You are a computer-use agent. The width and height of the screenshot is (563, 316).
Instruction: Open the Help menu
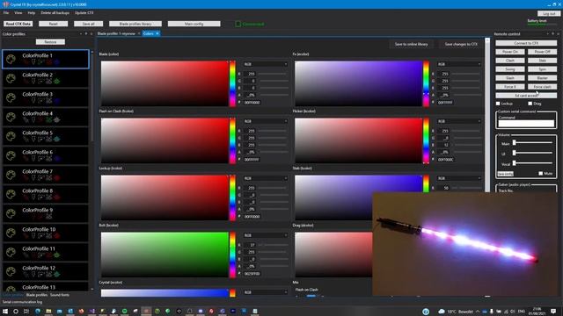(32, 13)
